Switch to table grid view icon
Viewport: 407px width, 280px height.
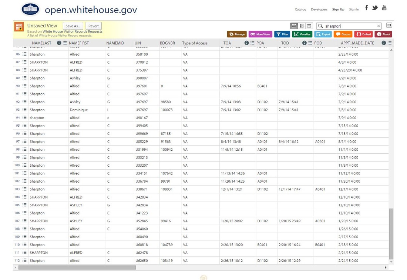[294, 26]
